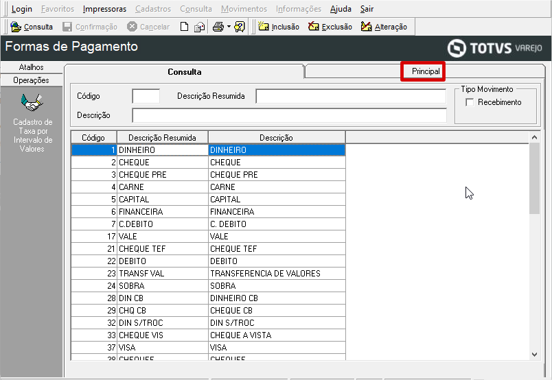The height and width of the screenshot is (380, 552).
Task: Select the VISA row code 37
Action: 208,347
